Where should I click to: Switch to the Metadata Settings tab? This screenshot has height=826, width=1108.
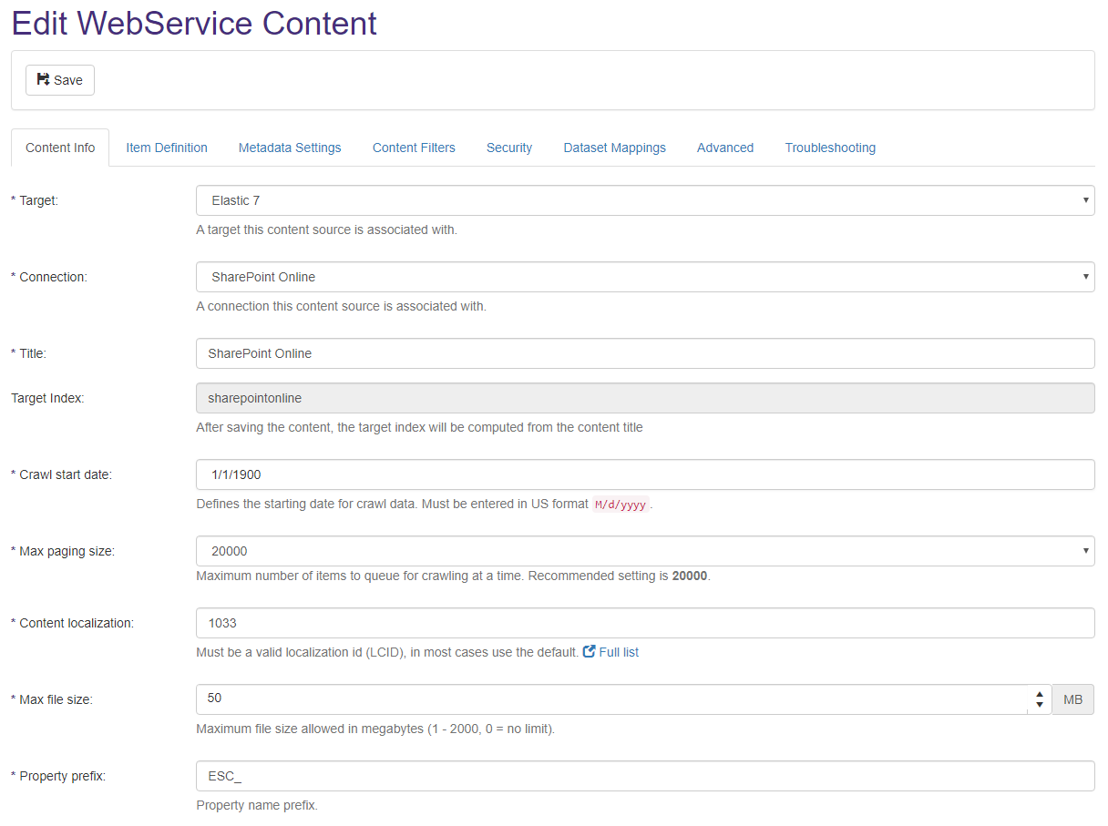pyautogui.click(x=290, y=148)
